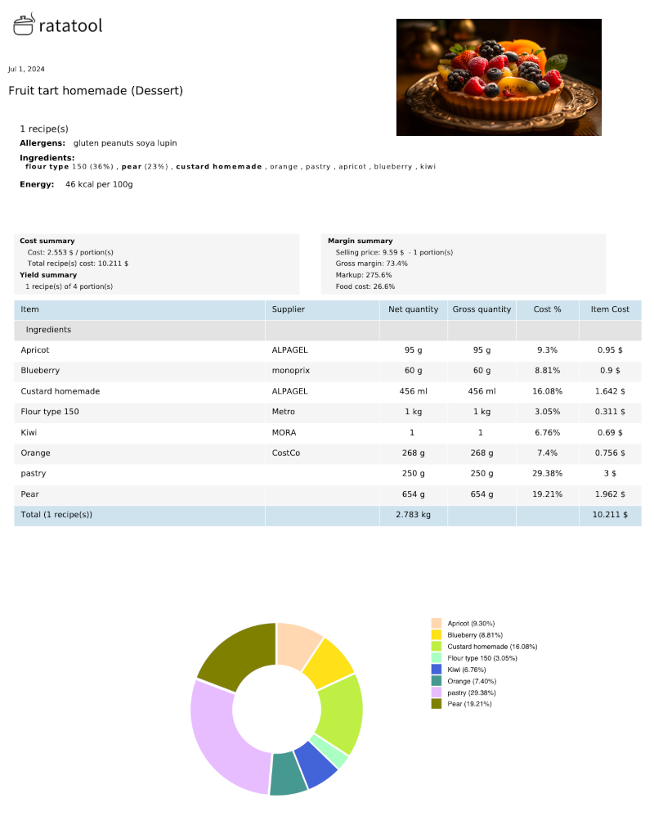The height and width of the screenshot is (830, 654).
Task: Click the ratatool chef hat logo
Action: (22, 25)
